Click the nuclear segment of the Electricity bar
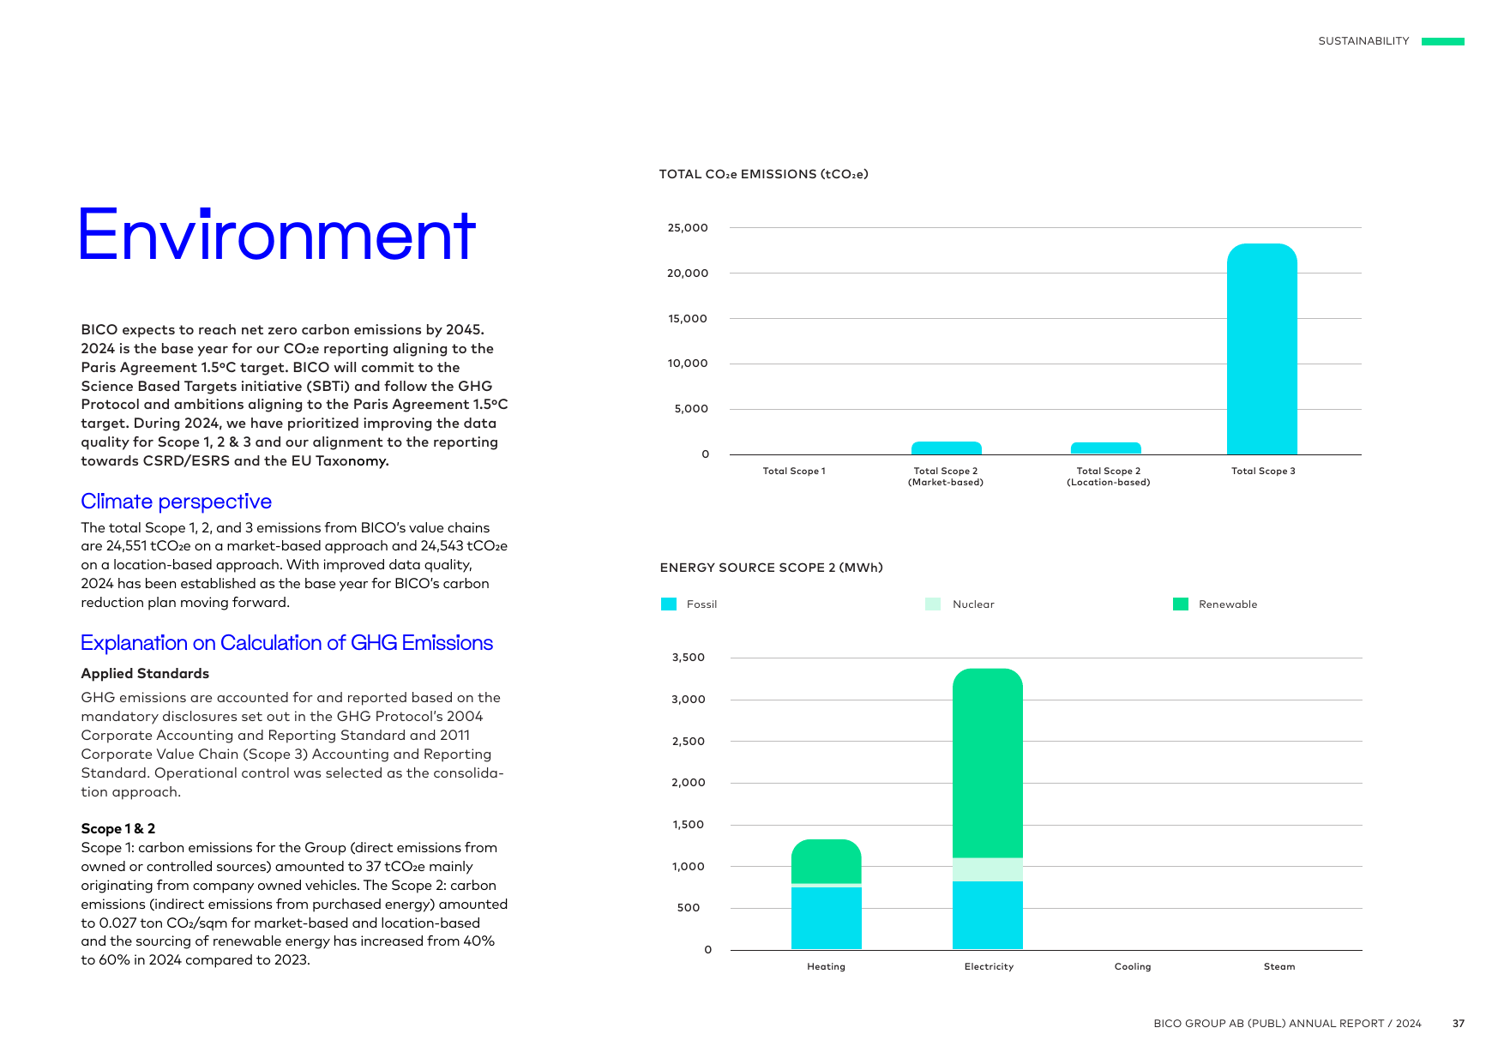 pos(988,869)
